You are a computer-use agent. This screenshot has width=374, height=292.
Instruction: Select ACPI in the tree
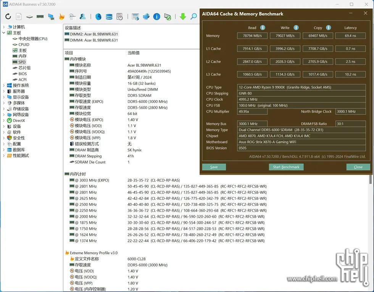click(23, 80)
